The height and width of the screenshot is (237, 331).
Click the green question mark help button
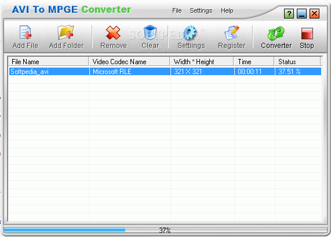click(x=289, y=14)
